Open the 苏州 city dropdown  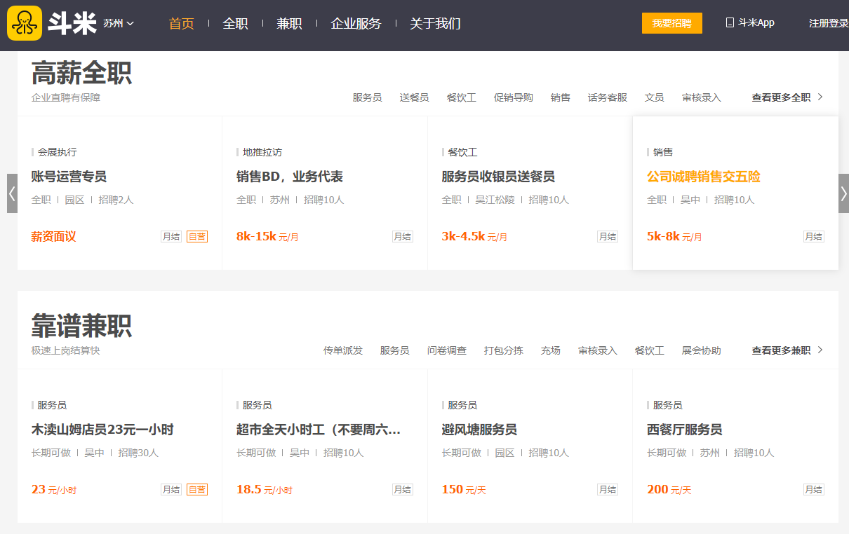118,23
